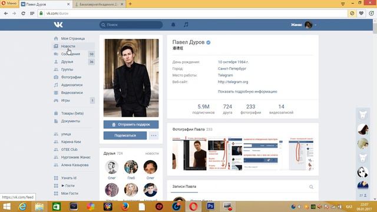Open the Алена Казырова shortcut

[75, 165]
